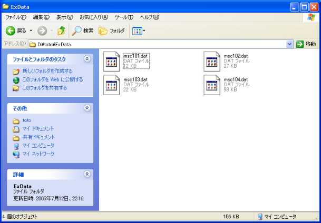This screenshot has height=223, width=321.
Task: Collapse the ファイルとフォルダのタスク panel
Action: click(87, 59)
